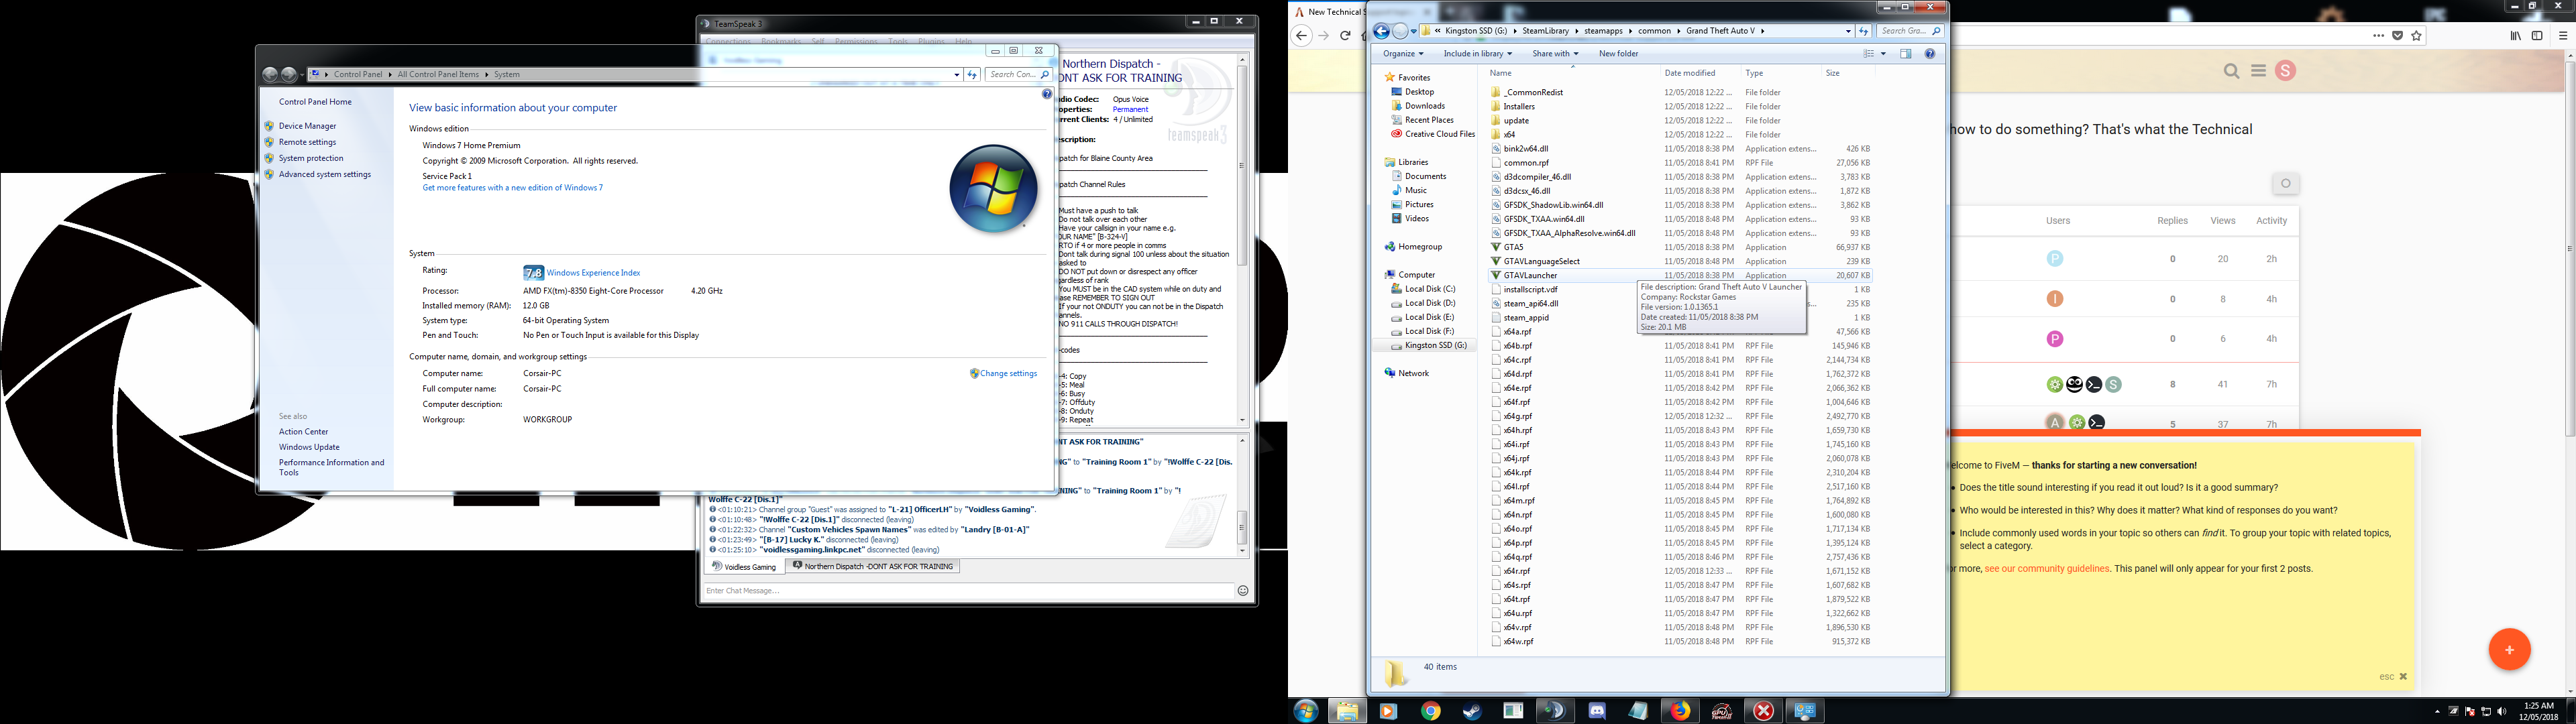The width and height of the screenshot is (2576, 724).
Task: Open the Explorer recent pages dropdown arrow
Action: point(1413,31)
